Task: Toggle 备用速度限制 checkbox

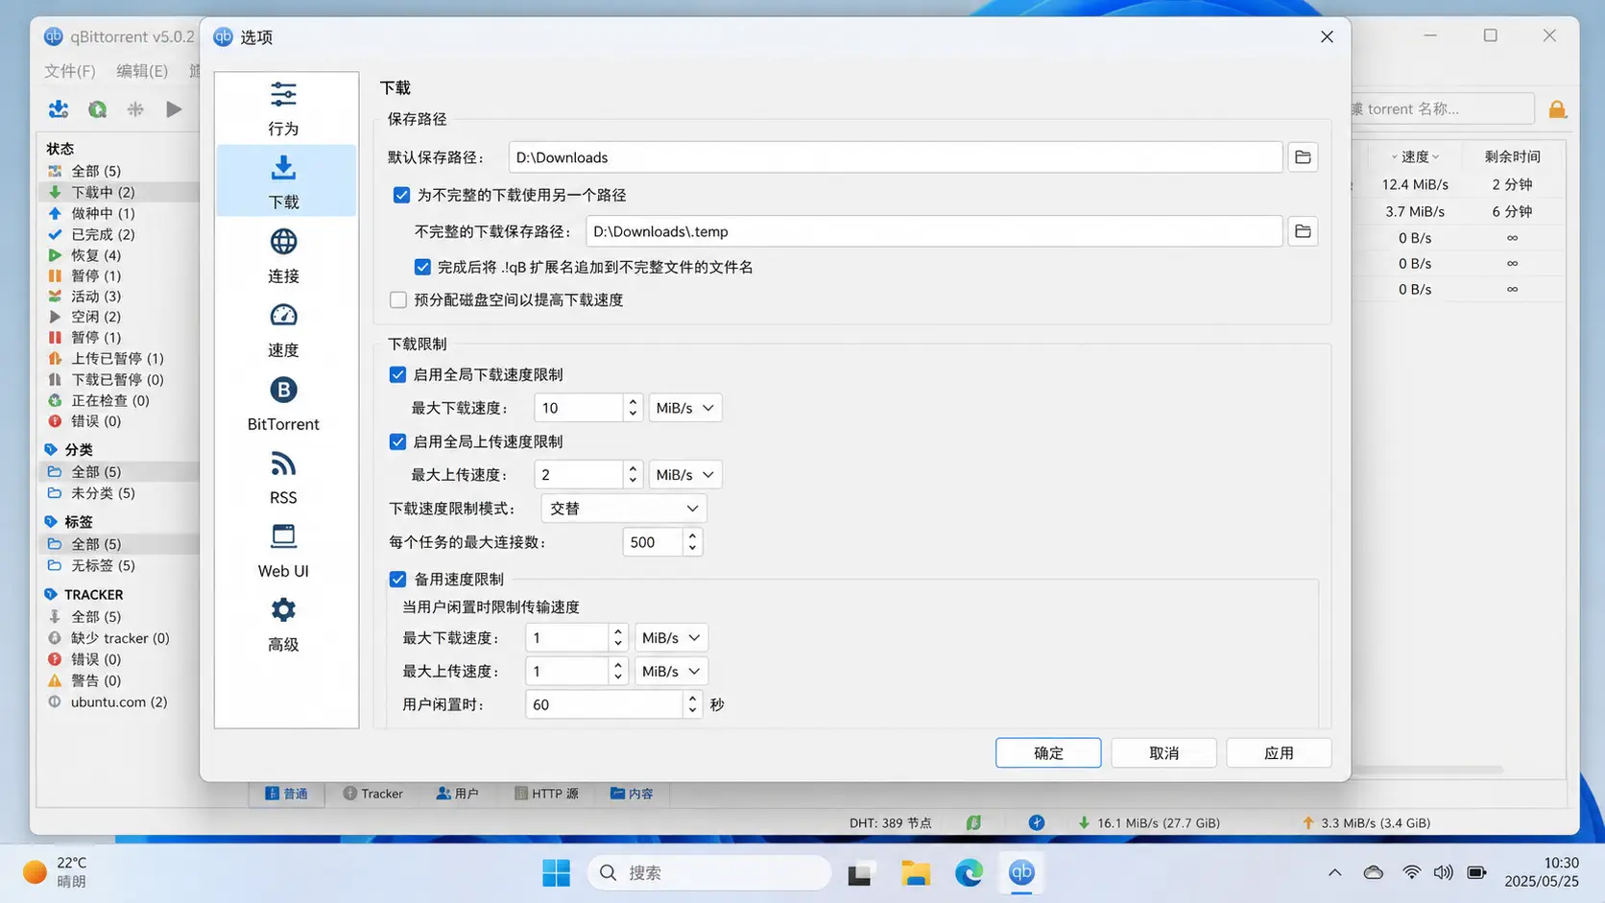Action: 397,579
